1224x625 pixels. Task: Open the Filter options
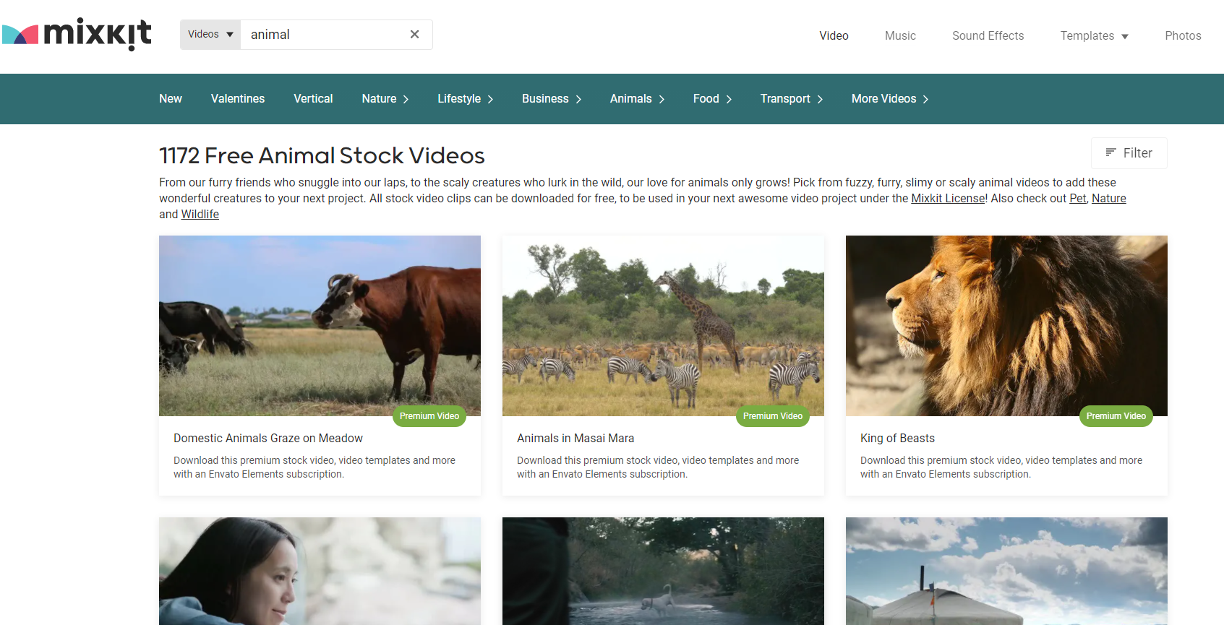click(x=1129, y=153)
